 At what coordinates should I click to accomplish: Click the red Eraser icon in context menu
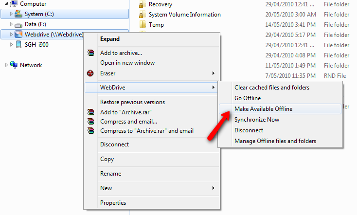(90, 73)
